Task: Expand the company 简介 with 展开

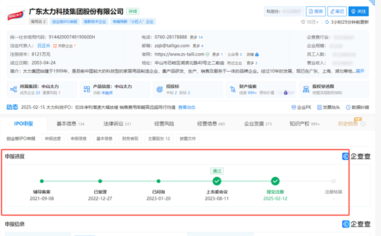Action: tap(360, 71)
